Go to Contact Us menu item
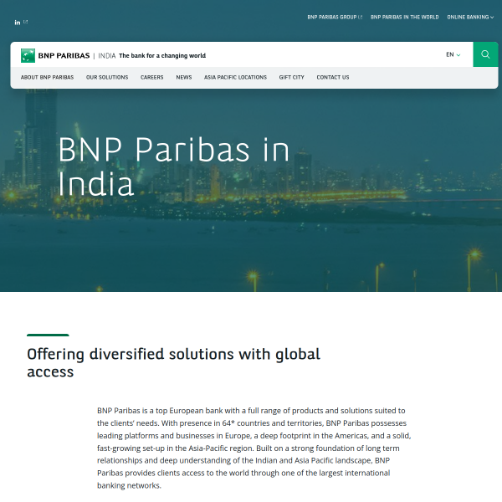The height and width of the screenshot is (502, 502). [333, 78]
